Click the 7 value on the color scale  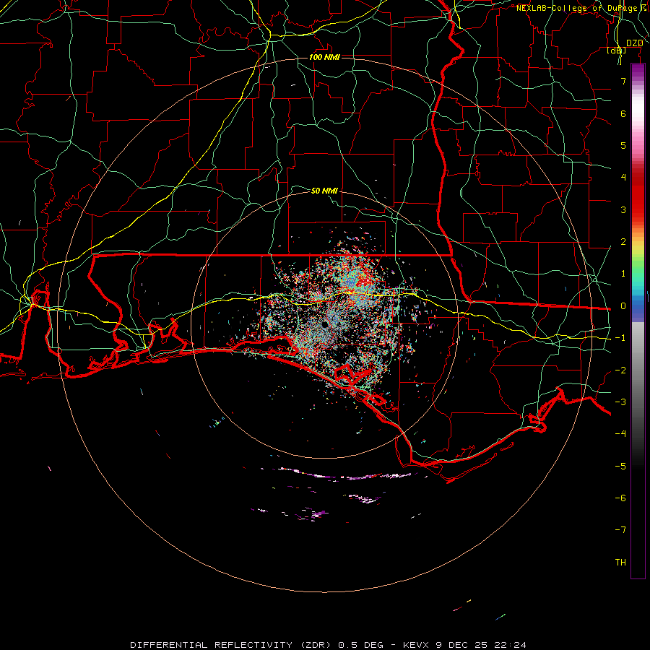coord(623,81)
